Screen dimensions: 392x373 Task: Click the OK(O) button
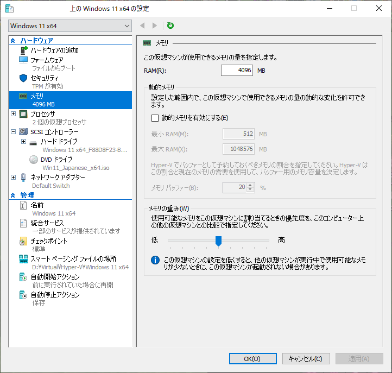point(253,359)
